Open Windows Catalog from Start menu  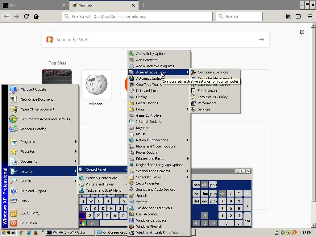coord(43,129)
